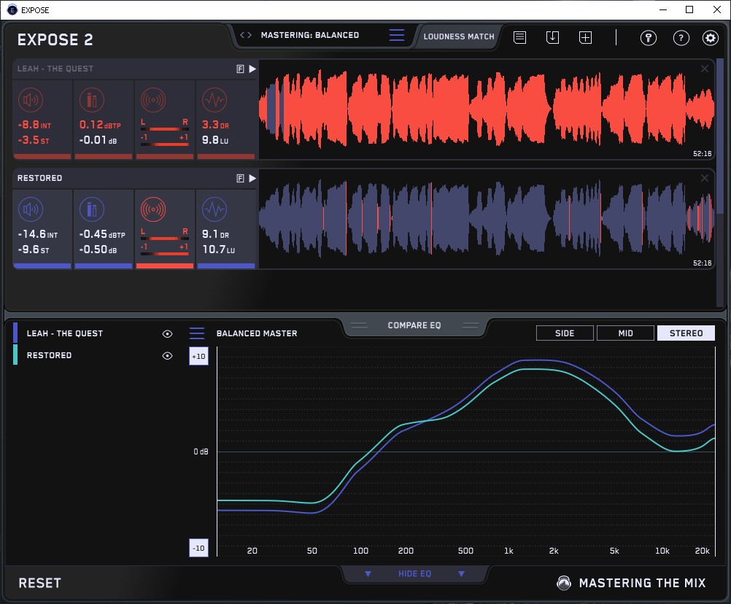Toggle the Loudness Match button
This screenshot has width=731, height=604.
point(459,36)
